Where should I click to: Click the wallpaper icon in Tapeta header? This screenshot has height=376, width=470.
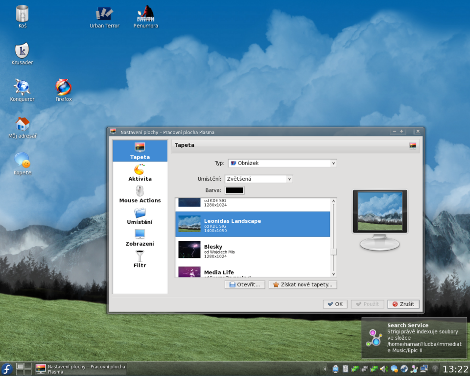click(x=412, y=146)
